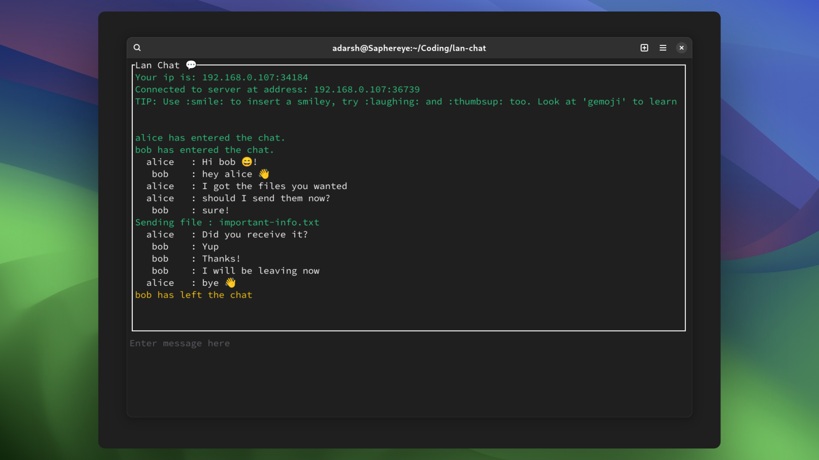Viewport: 819px width, 460px height.
Task: Click the Lan Chat panel title
Action: click(x=157, y=65)
